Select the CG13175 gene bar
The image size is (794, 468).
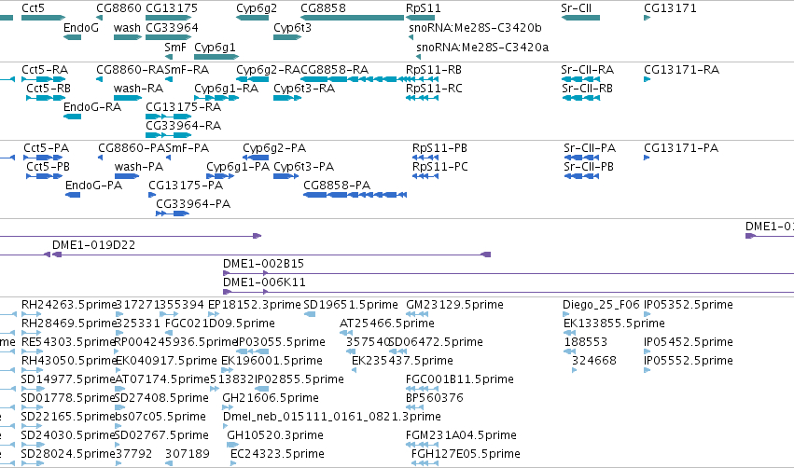168,18
